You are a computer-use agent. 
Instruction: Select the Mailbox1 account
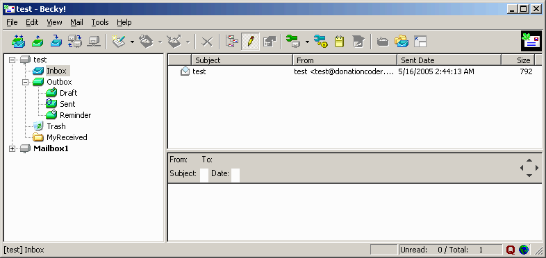coord(51,149)
